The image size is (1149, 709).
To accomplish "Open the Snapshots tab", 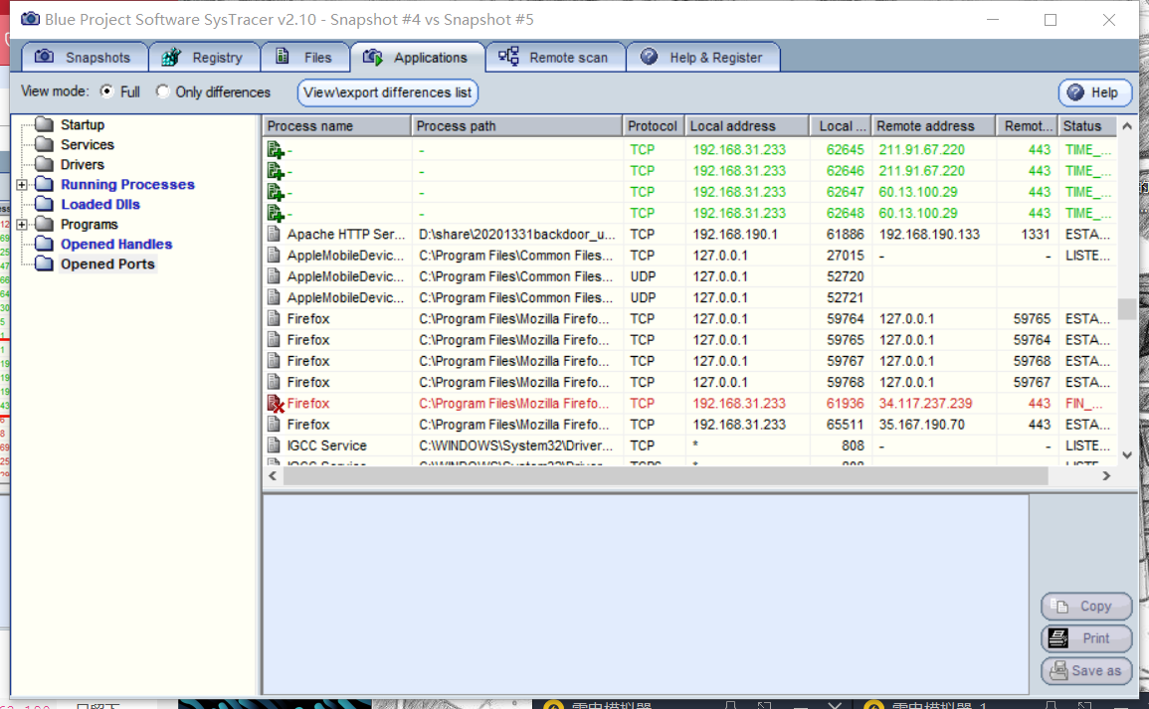I will (x=85, y=57).
